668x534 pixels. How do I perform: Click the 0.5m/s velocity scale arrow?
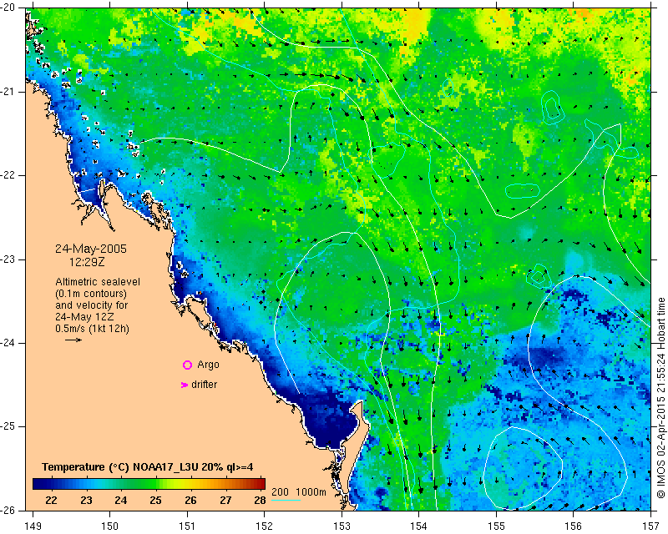click(73, 340)
